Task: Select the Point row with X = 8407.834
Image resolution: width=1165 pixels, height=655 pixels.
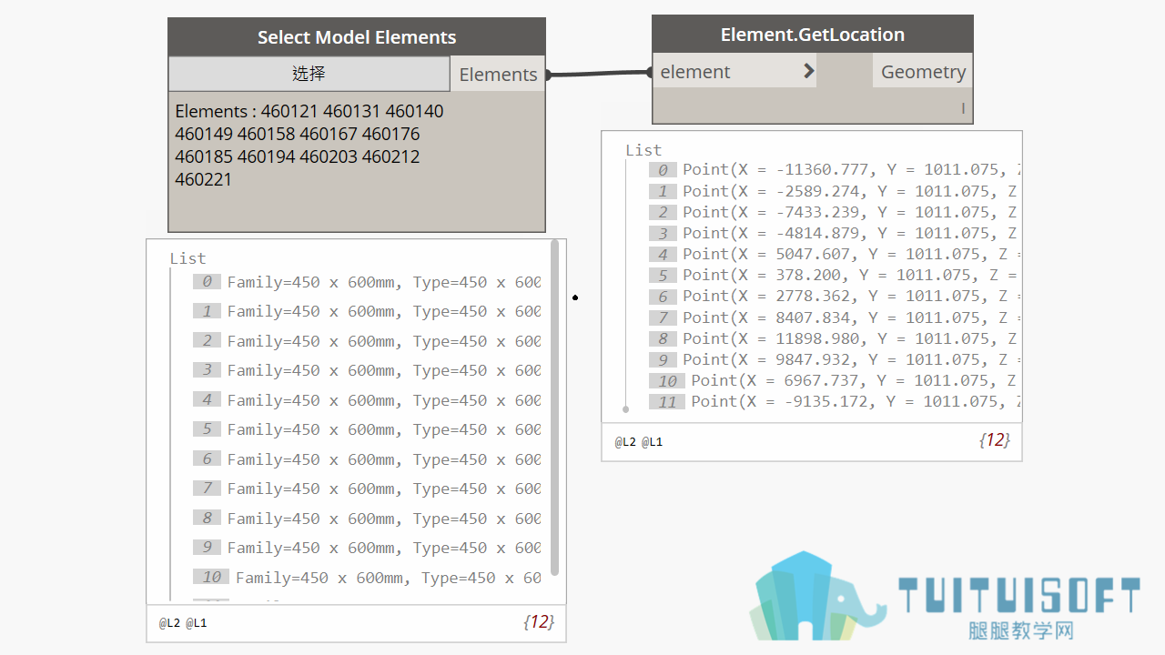Action: [835, 317]
